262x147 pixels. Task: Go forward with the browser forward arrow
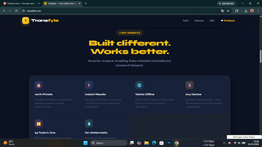point(10,11)
